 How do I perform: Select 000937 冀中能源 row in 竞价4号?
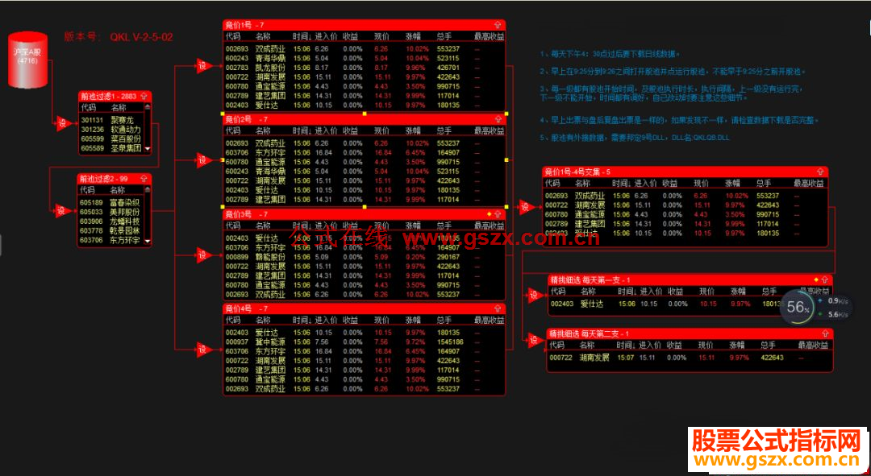(x=365, y=342)
